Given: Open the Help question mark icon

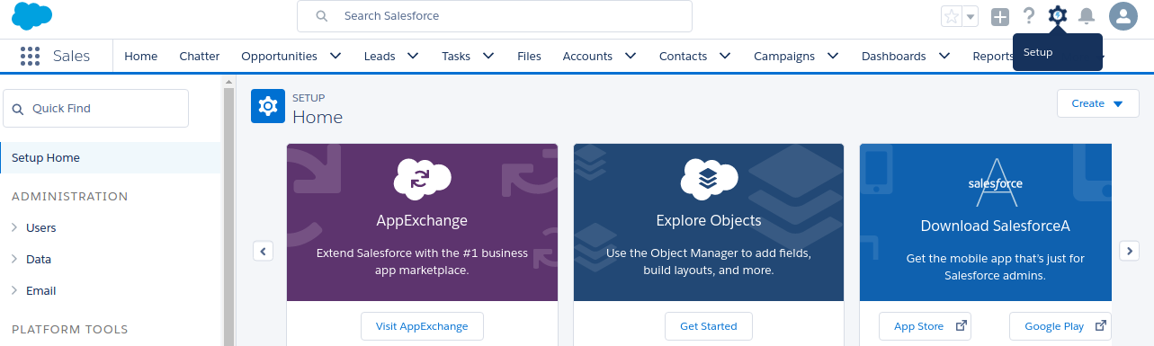Looking at the screenshot, I should [x=1029, y=16].
